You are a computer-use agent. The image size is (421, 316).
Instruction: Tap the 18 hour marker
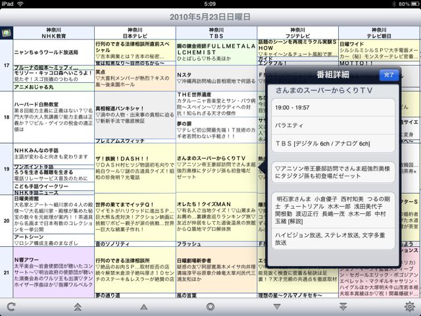click(7, 117)
